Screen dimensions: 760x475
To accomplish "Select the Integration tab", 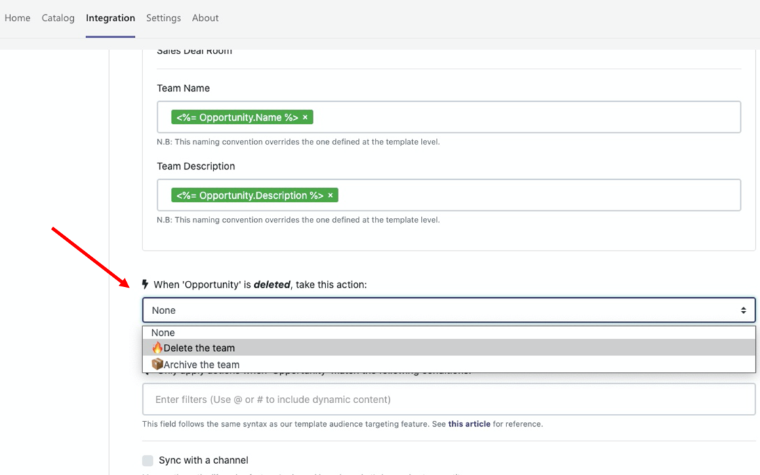I will click(x=111, y=18).
